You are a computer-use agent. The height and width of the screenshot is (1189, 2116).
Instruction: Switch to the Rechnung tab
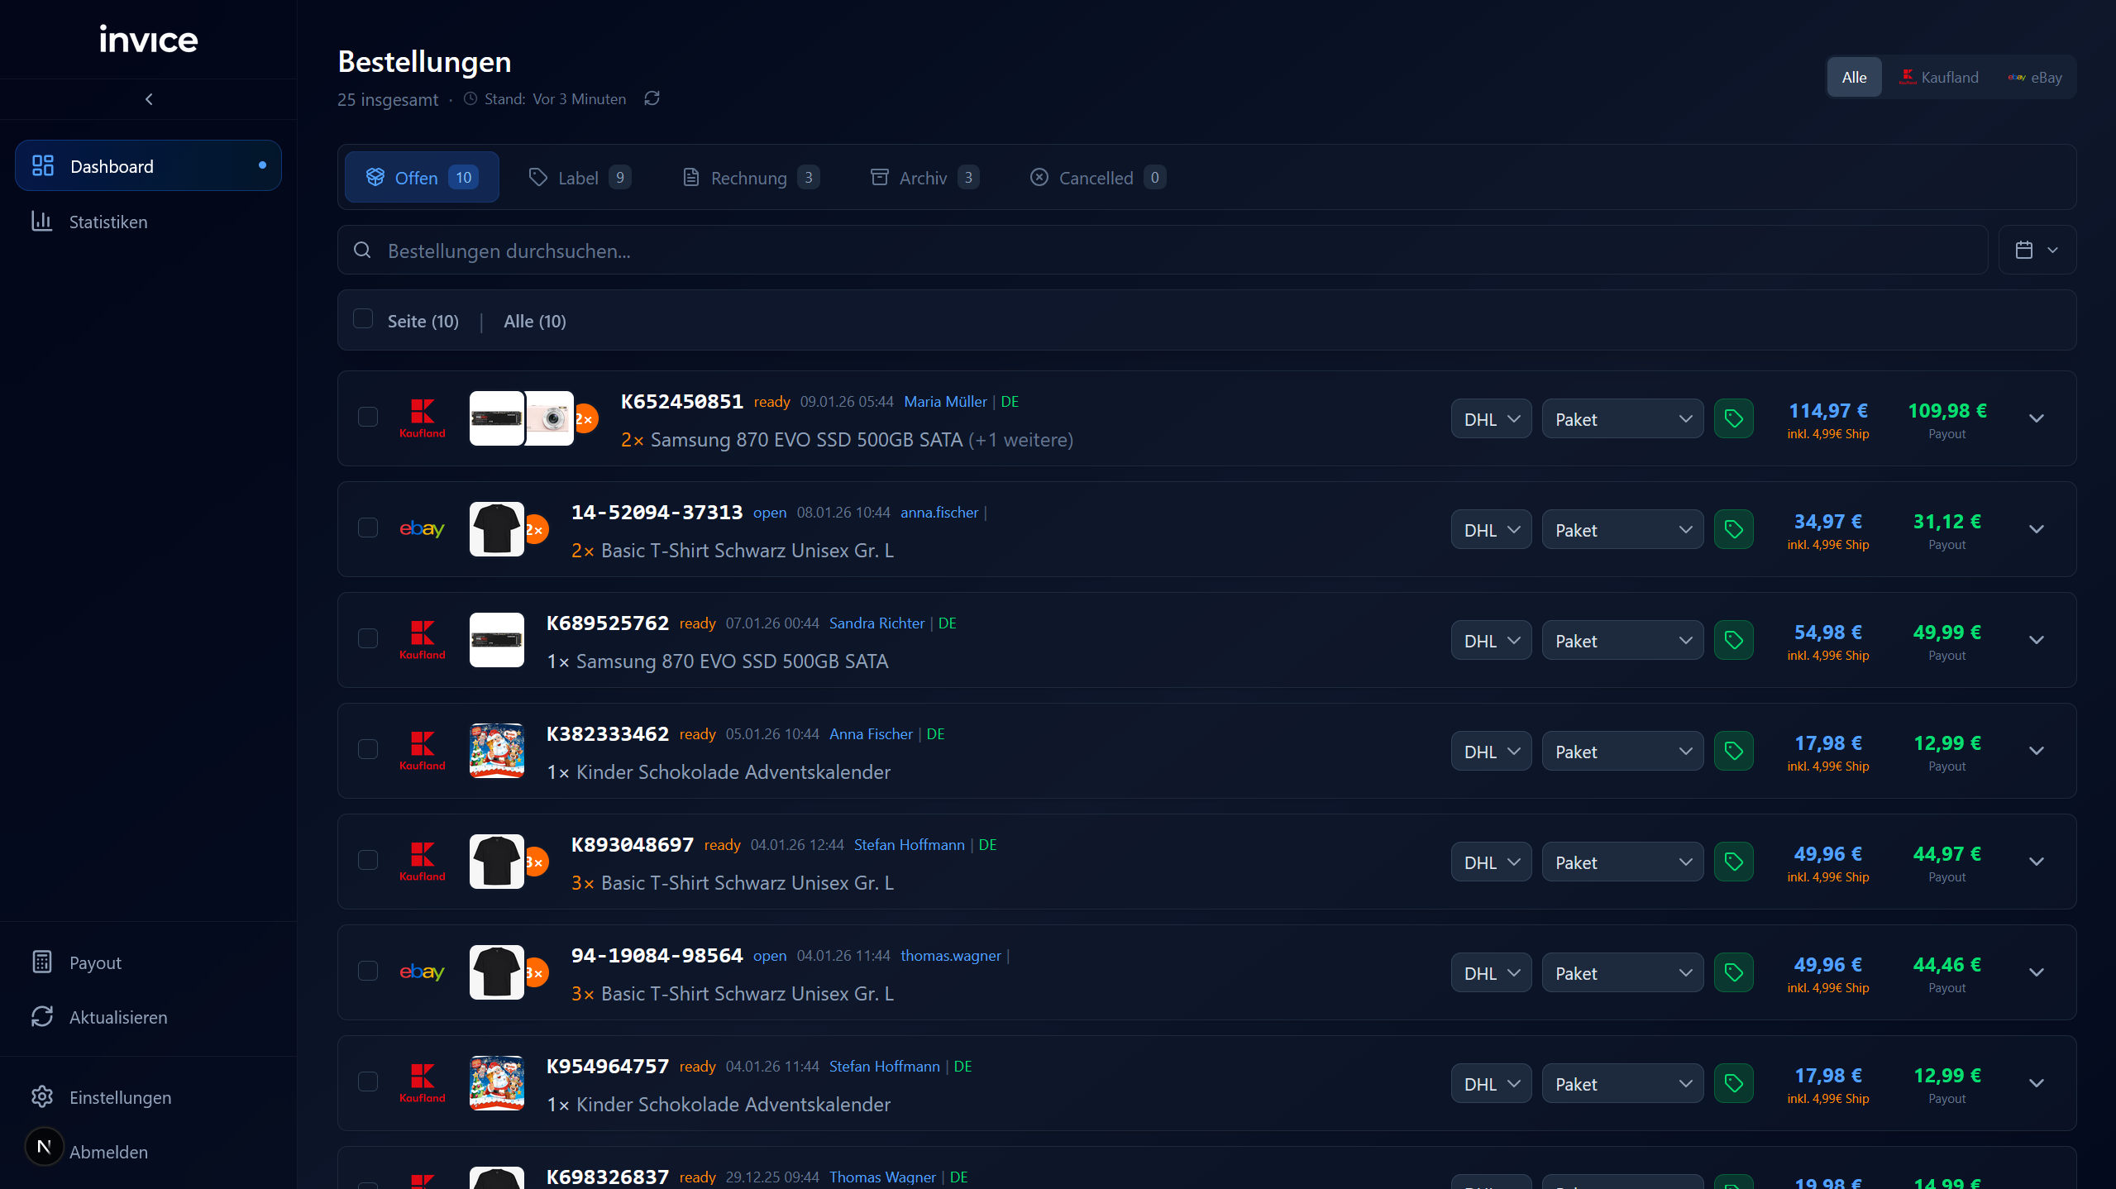(x=750, y=177)
